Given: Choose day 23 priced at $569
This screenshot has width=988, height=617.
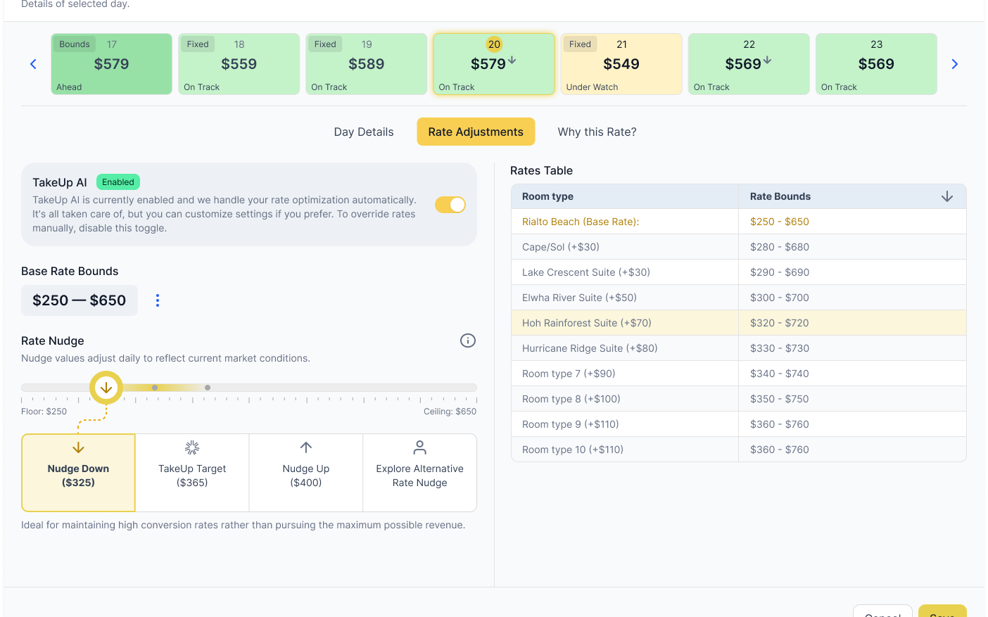Looking at the screenshot, I should coord(876,64).
